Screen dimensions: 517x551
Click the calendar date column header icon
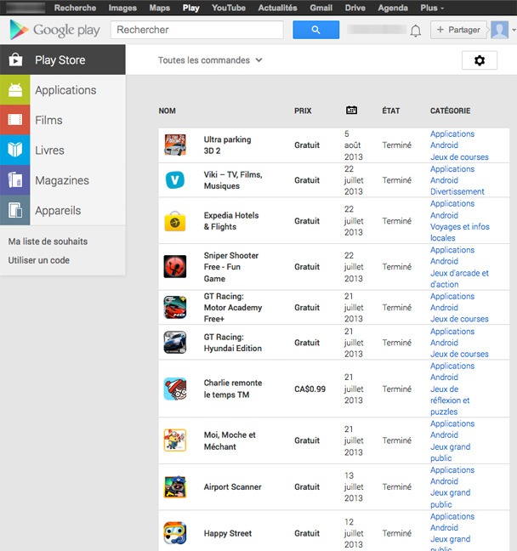(x=351, y=111)
